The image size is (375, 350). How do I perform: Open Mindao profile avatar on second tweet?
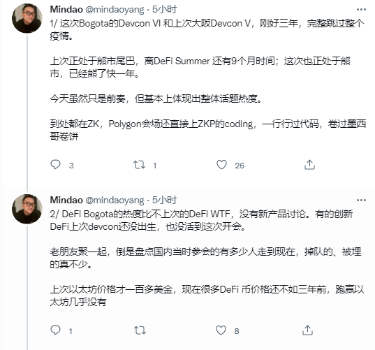coord(27,209)
